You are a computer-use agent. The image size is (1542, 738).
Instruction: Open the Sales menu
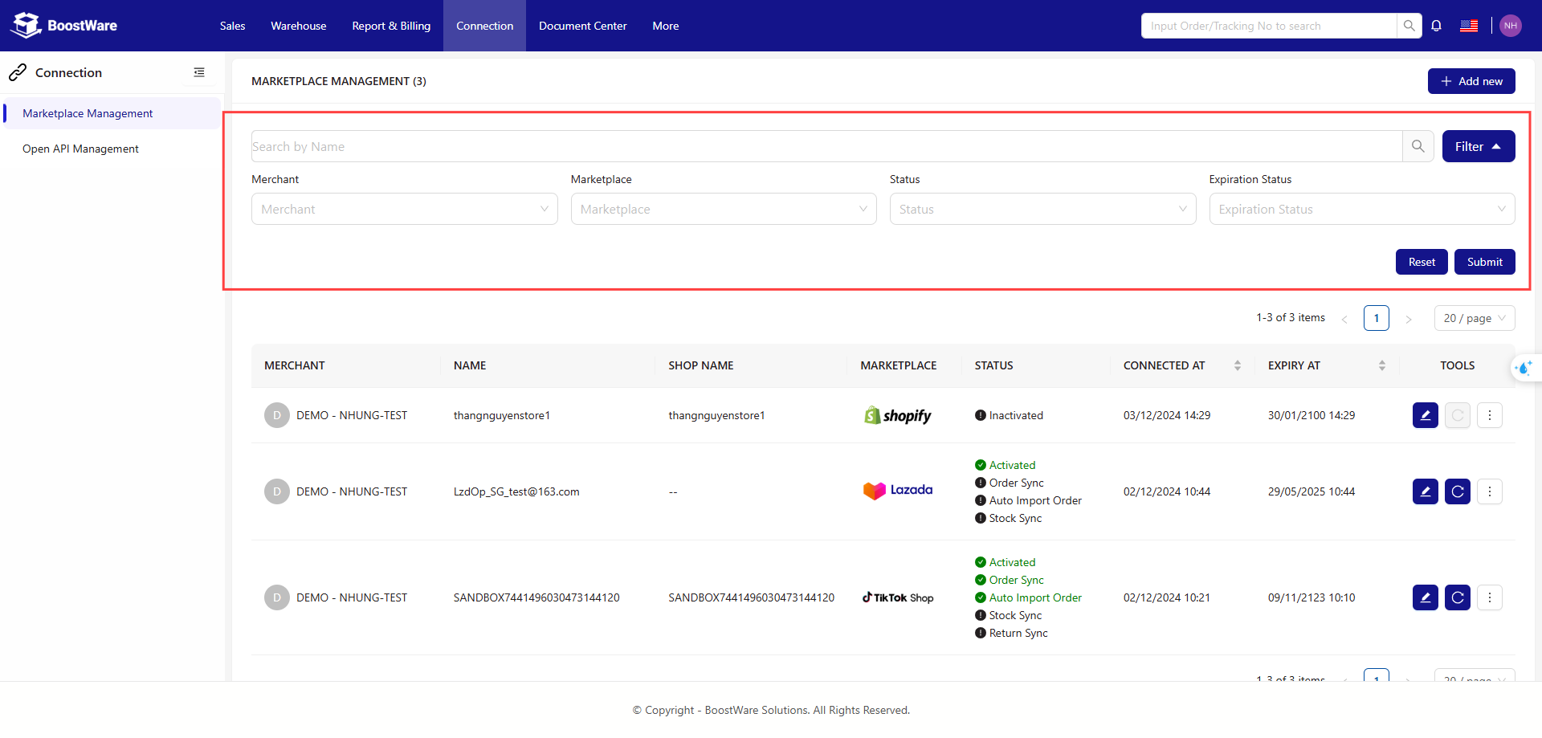click(233, 26)
